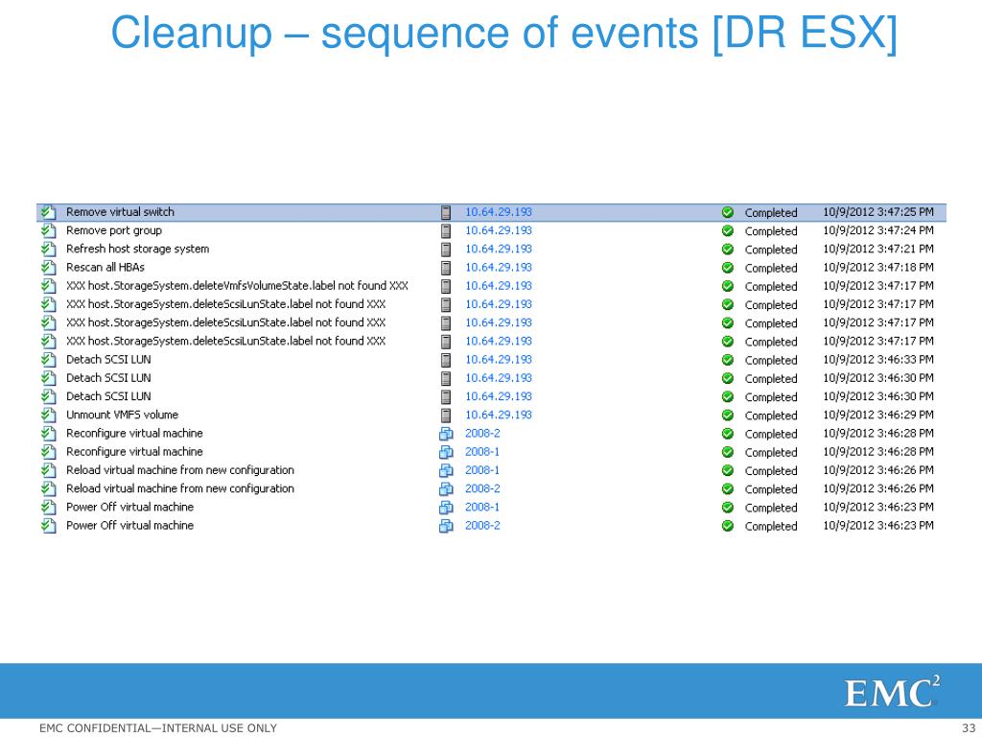
Task: Open host link 10.64.29.193 on deleteVmfsVolumeState row
Action: pyautogui.click(x=499, y=286)
